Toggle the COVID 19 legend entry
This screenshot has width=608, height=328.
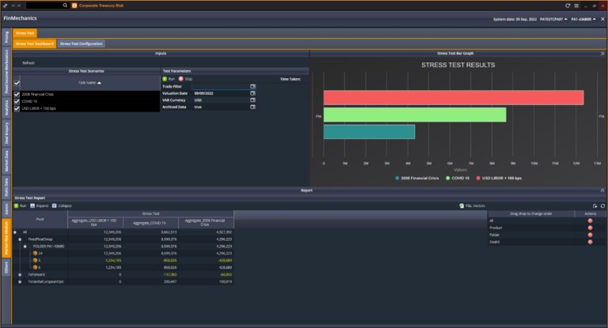coord(458,178)
